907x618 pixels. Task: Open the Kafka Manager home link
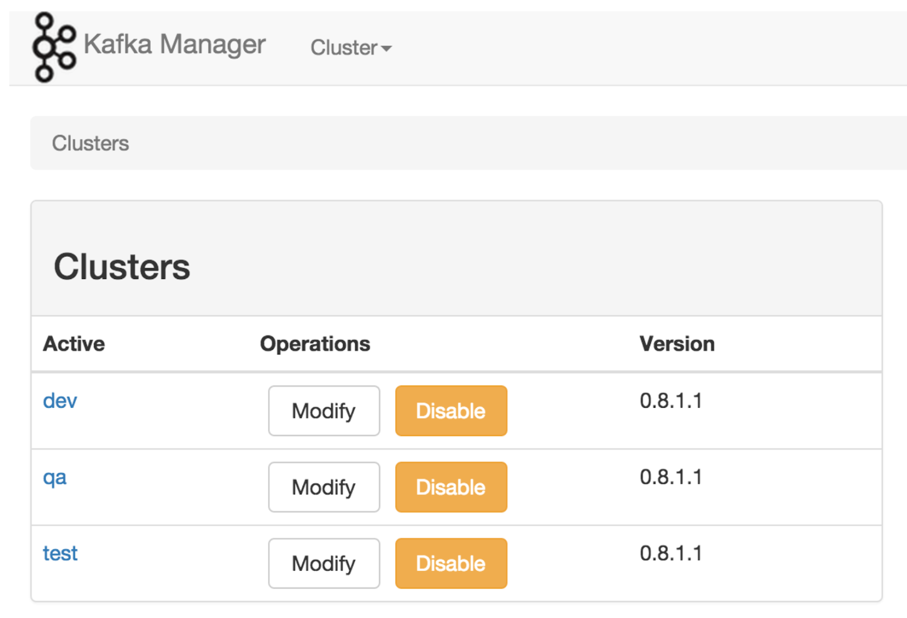pos(175,44)
